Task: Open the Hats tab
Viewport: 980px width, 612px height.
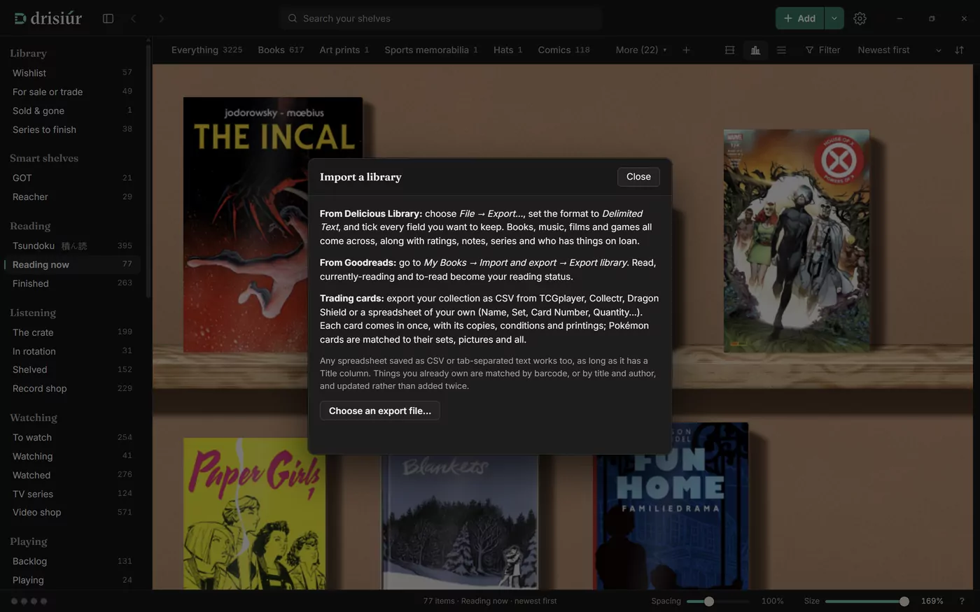Action: (508, 50)
